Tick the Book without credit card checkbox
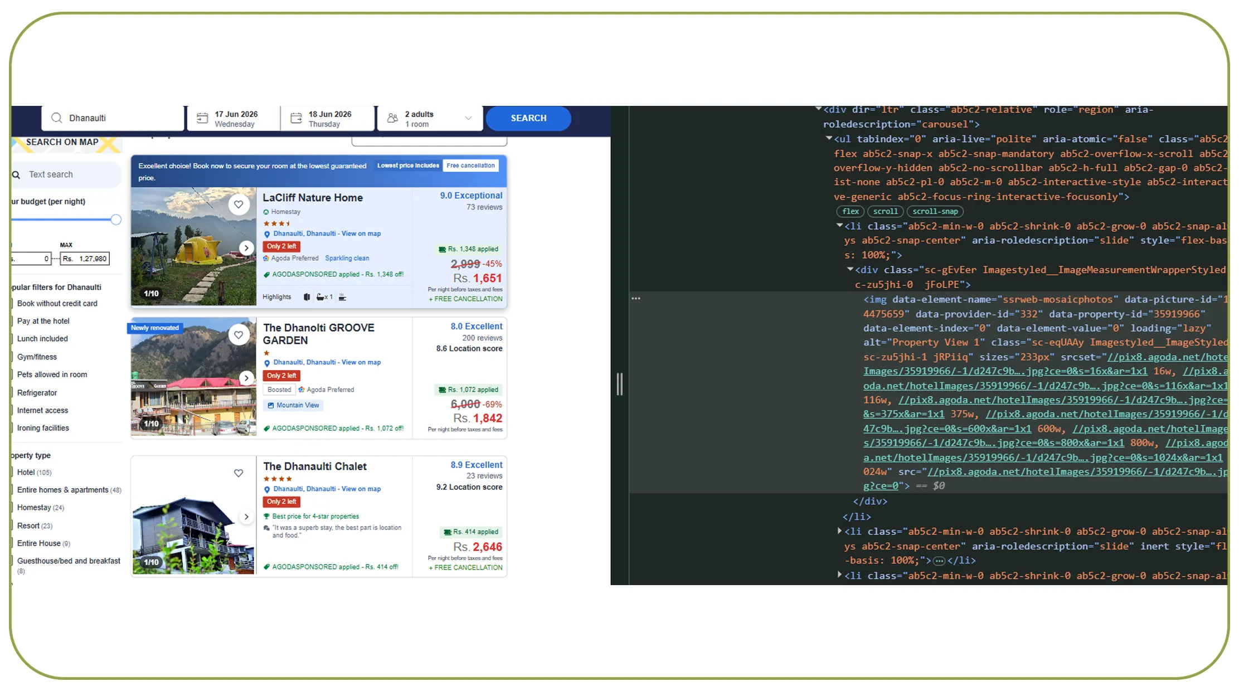This screenshot has width=1239, height=691. [12, 304]
